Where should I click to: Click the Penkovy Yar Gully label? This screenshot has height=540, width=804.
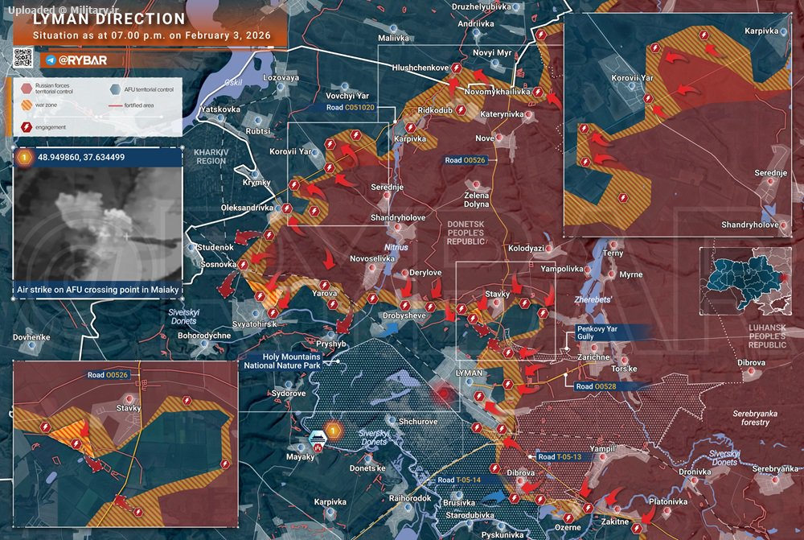coord(597,332)
